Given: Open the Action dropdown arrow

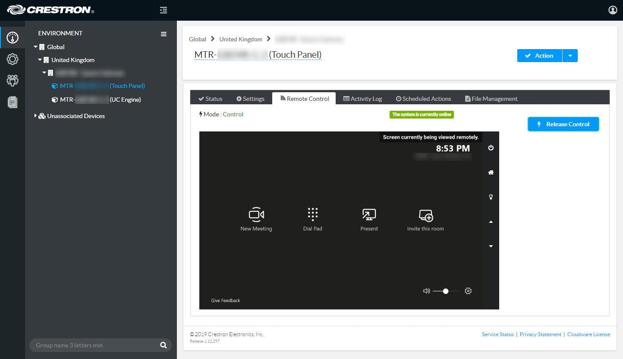Looking at the screenshot, I should pyautogui.click(x=570, y=56).
